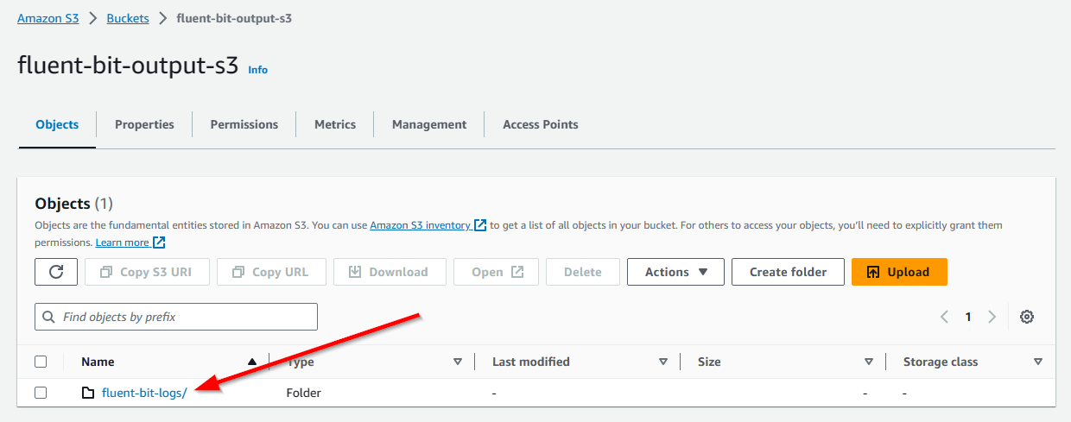Open the Access Points tab
The image size is (1071, 422).
coord(541,124)
